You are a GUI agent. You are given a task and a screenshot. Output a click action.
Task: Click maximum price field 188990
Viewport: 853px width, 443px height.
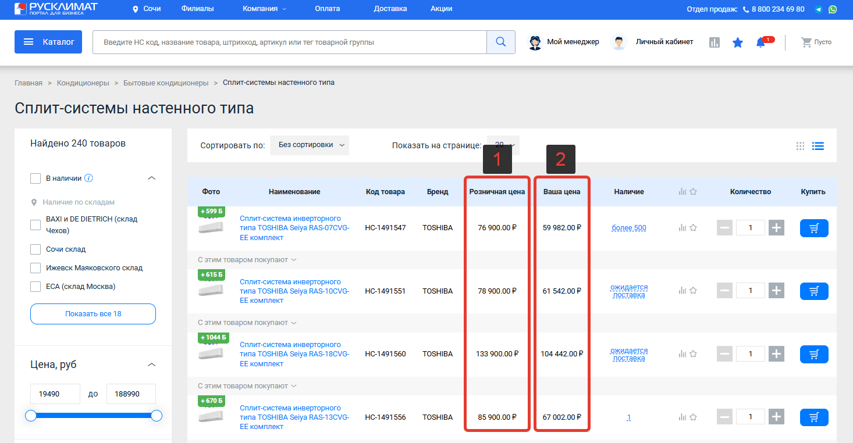click(131, 394)
